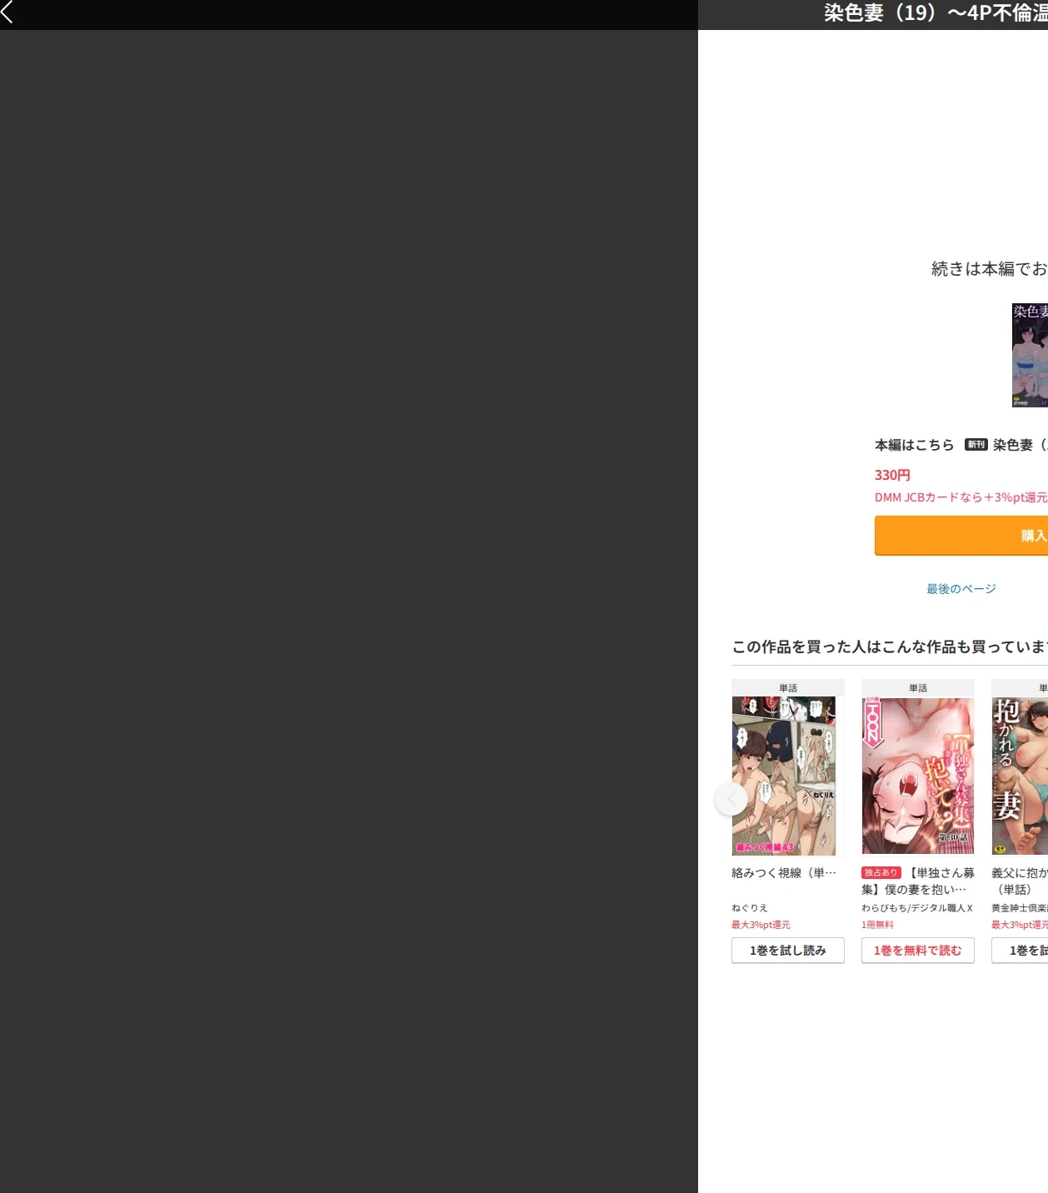
Task: Open the 黄金紳士倶楽部 author link
Action: [1020, 908]
